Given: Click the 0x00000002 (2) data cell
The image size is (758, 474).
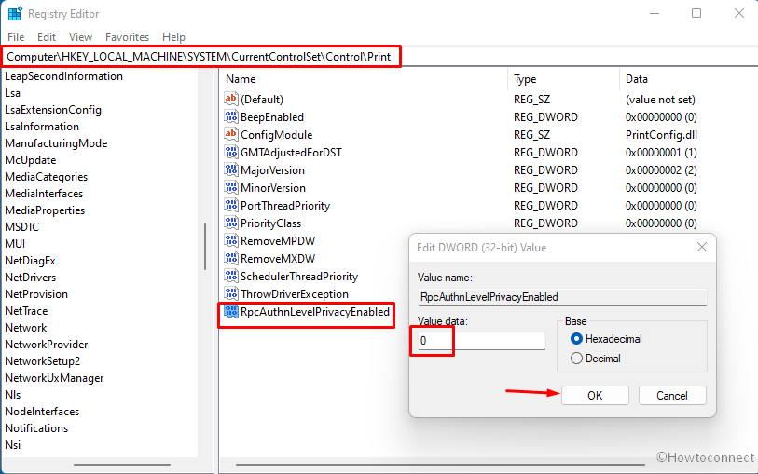Looking at the screenshot, I should (661, 169).
